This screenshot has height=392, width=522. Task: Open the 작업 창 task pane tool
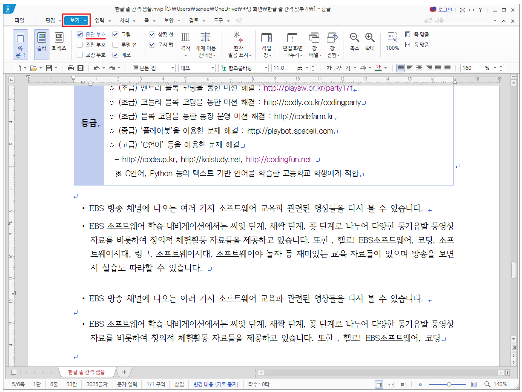pos(267,44)
